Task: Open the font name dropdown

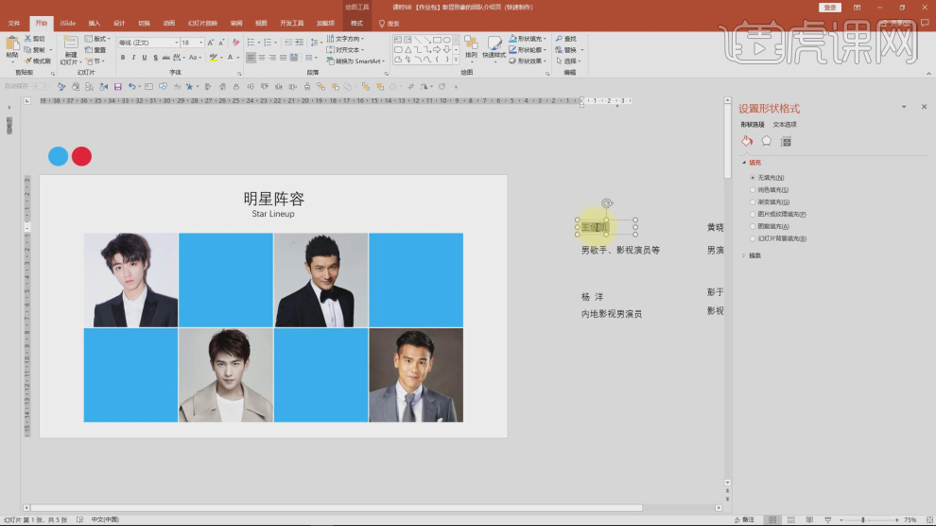Action: (x=176, y=43)
